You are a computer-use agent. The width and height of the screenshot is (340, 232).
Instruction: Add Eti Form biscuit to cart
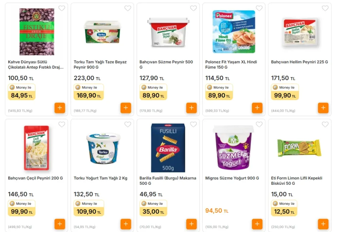323,224
